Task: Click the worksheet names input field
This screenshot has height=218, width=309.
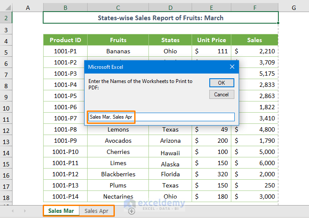Action: pos(161,117)
